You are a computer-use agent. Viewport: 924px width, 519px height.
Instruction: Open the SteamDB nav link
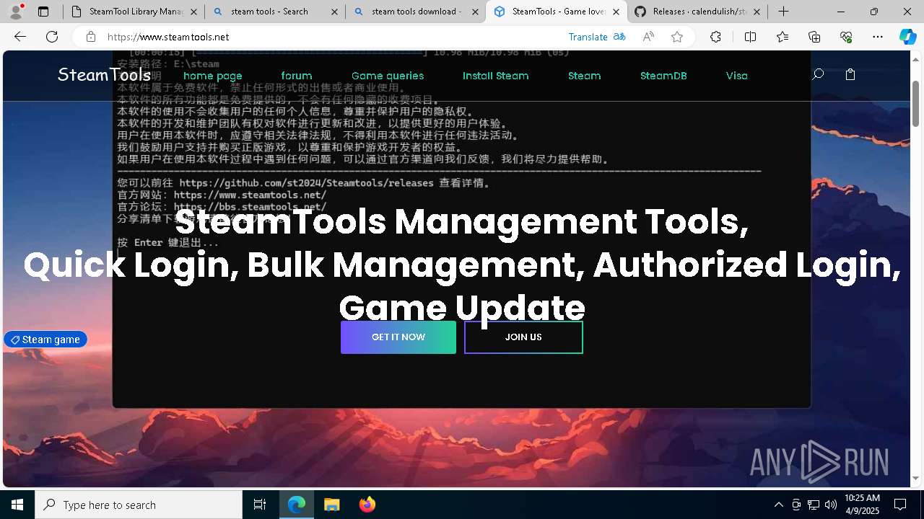[663, 76]
